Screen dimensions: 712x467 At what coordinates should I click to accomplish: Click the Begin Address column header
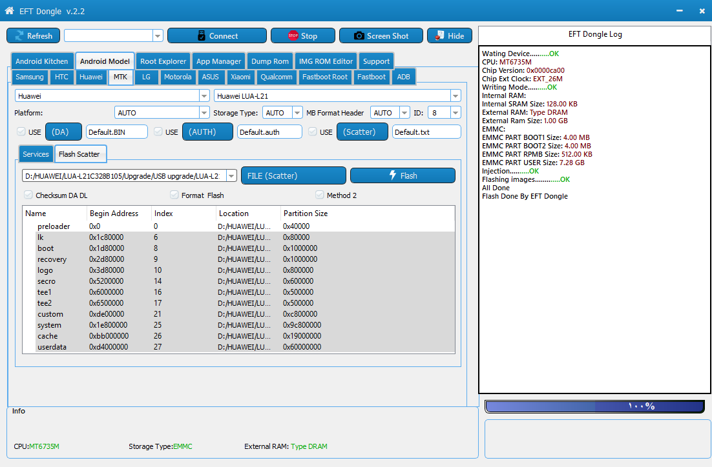coord(119,213)
